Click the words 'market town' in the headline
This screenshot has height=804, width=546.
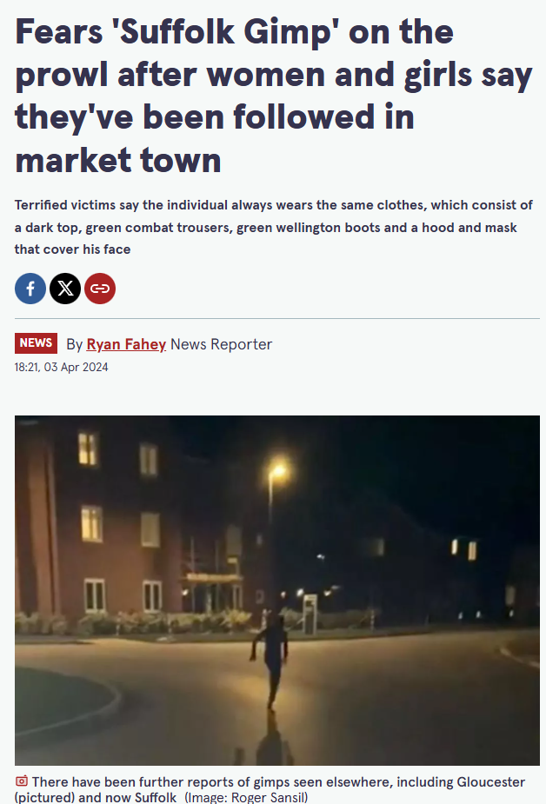pos(118,160)
